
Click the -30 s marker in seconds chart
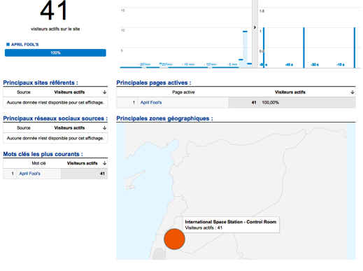point(315,64)
